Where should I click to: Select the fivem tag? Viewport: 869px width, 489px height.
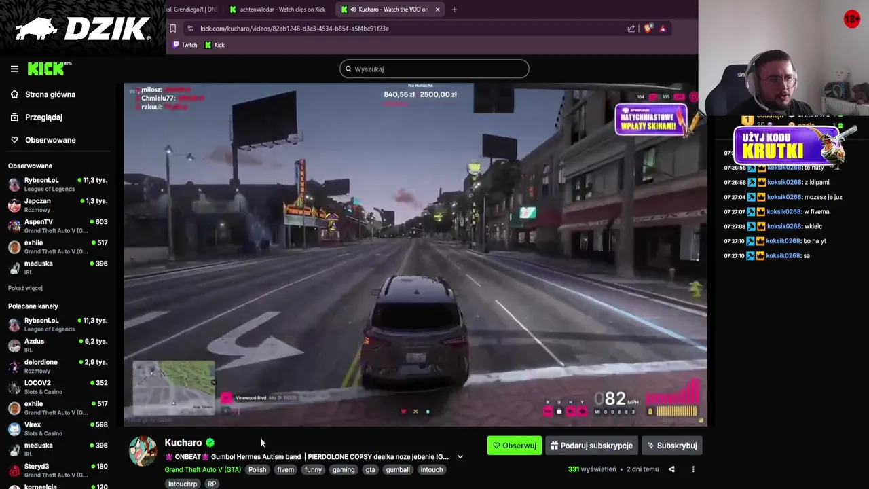[x=286, y=469]
